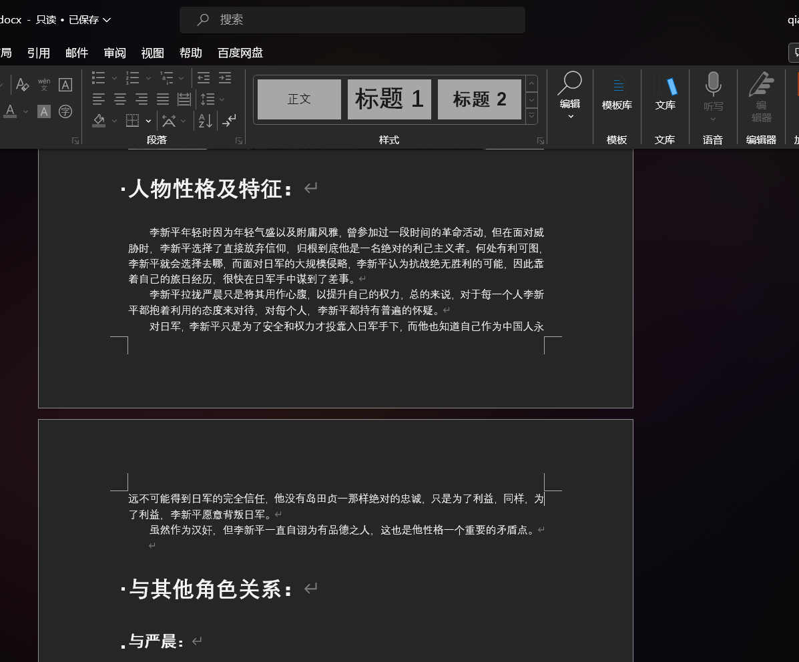Screen dimensions: 799x662
Task: Open the file status dropdown beside 已保存
Action: click(x=107, y=20)
